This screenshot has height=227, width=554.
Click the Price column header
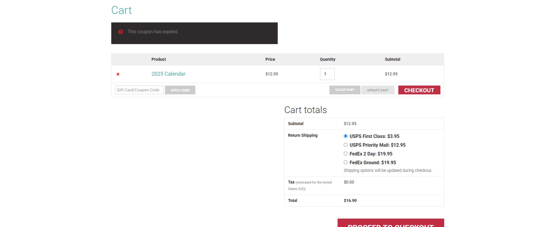[x=270, y=59]
